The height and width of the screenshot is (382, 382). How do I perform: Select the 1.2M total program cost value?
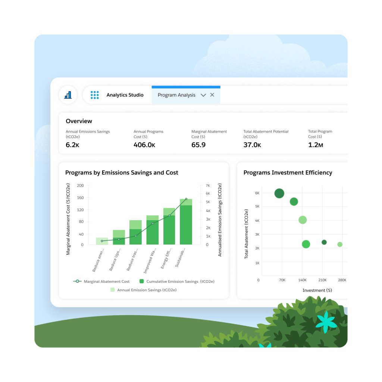point(316,145)
